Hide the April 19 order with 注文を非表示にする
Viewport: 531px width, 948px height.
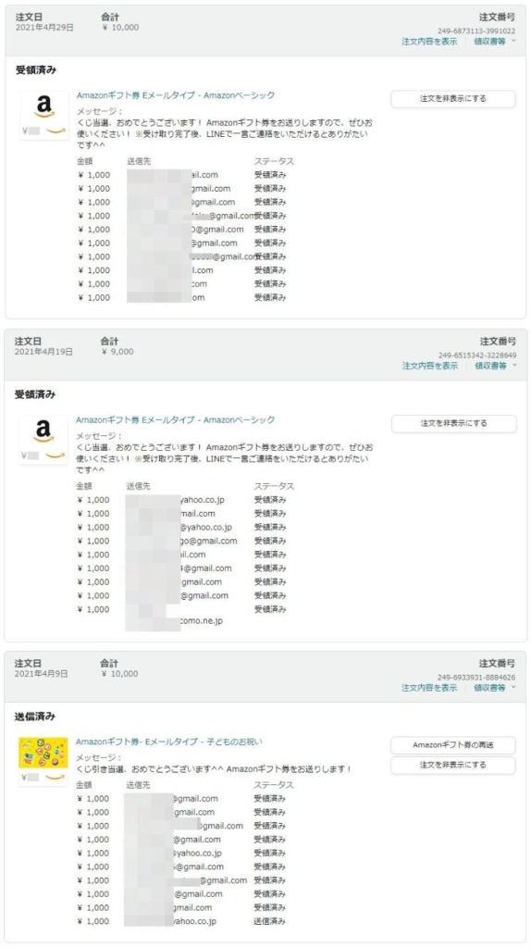point(453,424)
